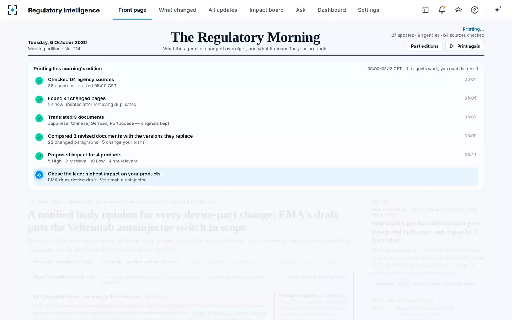
Task: Select the Checked 64 agency sources step
Action: [256, 82]
